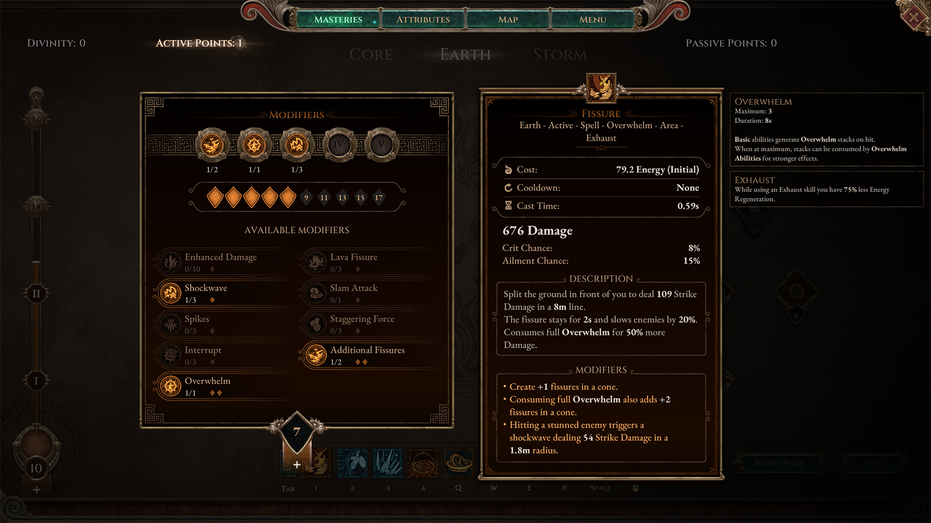
Task: Click the Additional Fissures modifier icon
Action: click(x=316, y=355)
